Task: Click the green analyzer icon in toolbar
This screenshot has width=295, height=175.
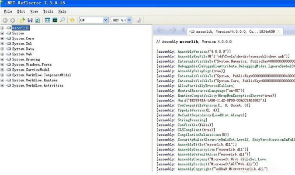Action: coord(55,20)
